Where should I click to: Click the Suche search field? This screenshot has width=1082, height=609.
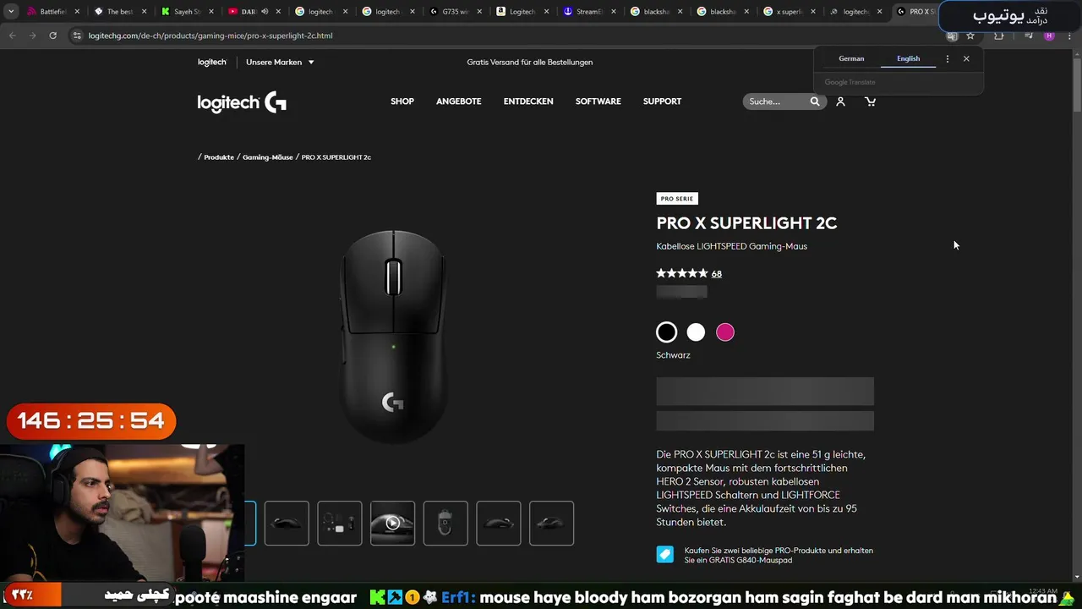[x=776, y=101]
